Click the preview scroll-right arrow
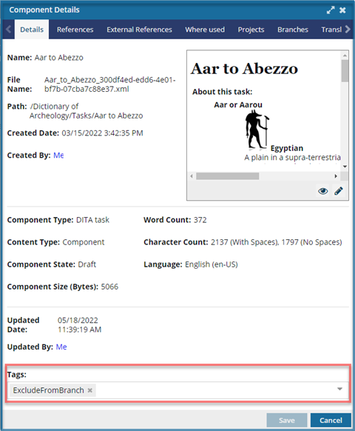 [x=336, y=176]
